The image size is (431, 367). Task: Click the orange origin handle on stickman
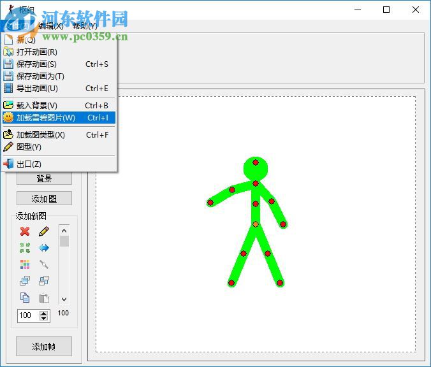256,224
